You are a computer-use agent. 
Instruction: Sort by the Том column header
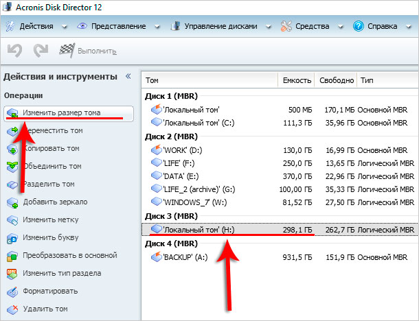[x=209, y=80]
